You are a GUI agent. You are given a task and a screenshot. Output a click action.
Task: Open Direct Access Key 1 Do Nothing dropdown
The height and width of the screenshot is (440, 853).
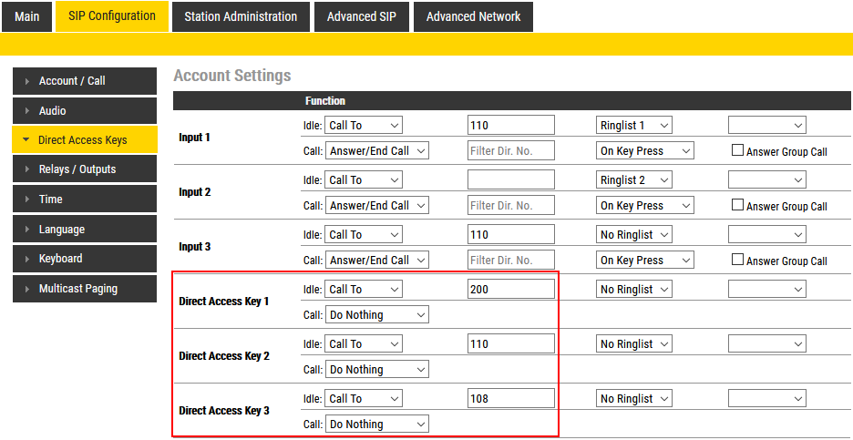coord(376,315)
